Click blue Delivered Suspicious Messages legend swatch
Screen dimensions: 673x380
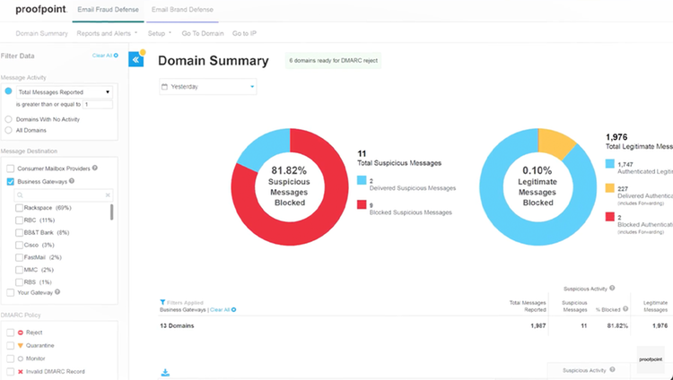pos(362,180)
